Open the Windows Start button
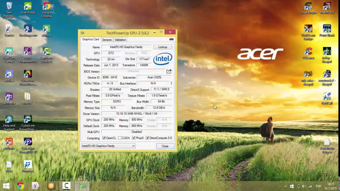Image resolution: width=340 pixels, height=191 pixels. point(6,186)
